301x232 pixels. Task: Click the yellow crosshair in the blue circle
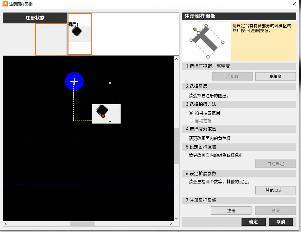point(74,82)
